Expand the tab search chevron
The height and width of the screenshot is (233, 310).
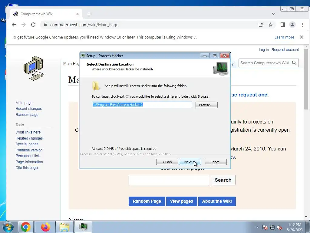tap(274, 14)
